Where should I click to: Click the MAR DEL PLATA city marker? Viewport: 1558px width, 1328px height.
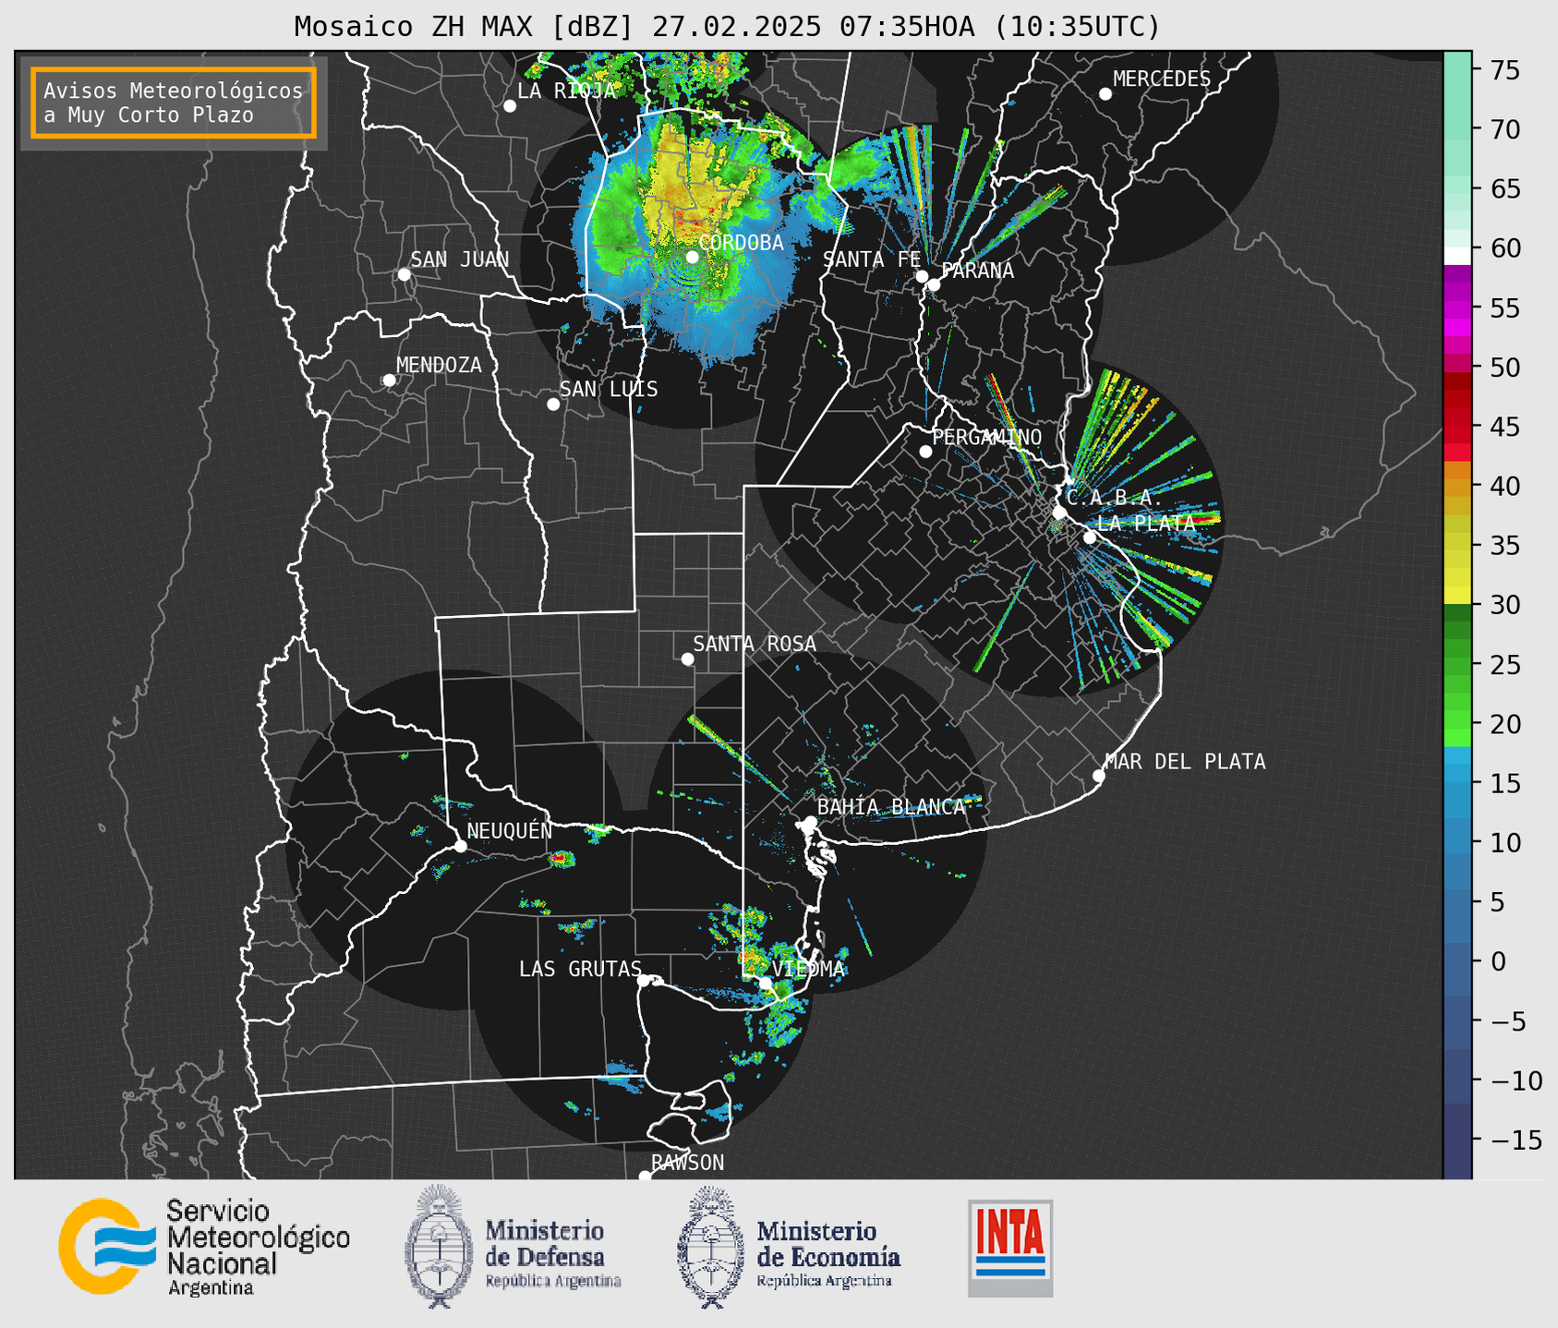pos(1098,776)
